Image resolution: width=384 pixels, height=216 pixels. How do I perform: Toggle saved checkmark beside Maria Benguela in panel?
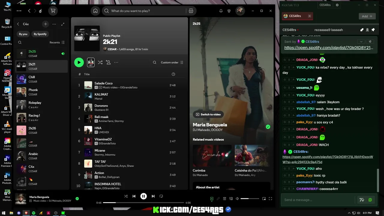268,127
